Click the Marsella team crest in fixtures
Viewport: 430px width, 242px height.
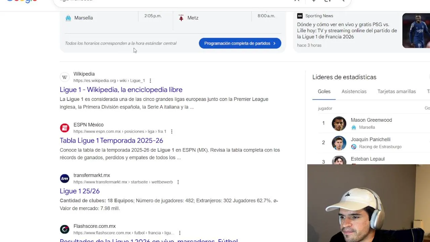pyautogui.click(x=68, y=18)
